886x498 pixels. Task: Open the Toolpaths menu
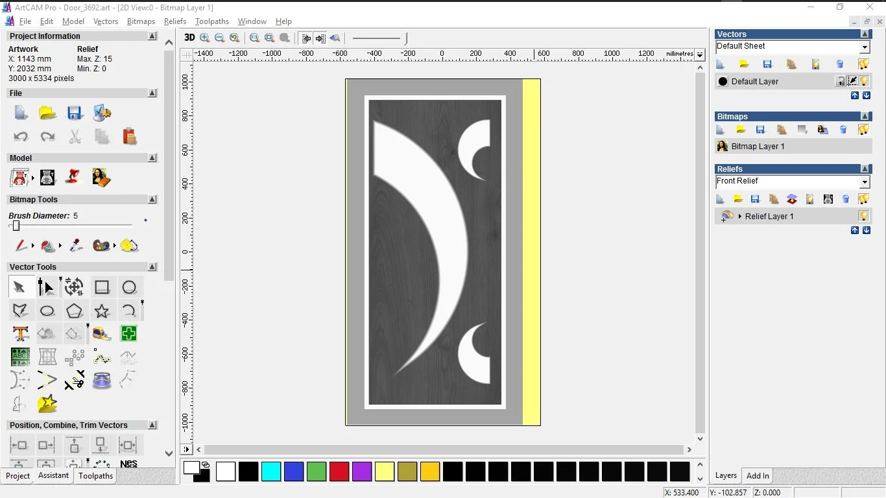pos(212,21)
